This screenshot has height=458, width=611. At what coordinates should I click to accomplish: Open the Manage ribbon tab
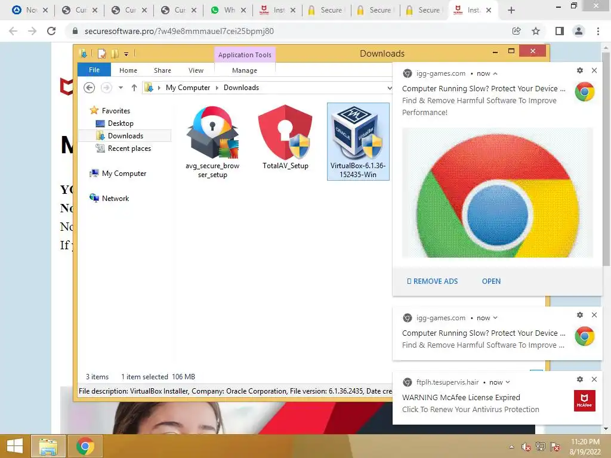tap(244, 70)
